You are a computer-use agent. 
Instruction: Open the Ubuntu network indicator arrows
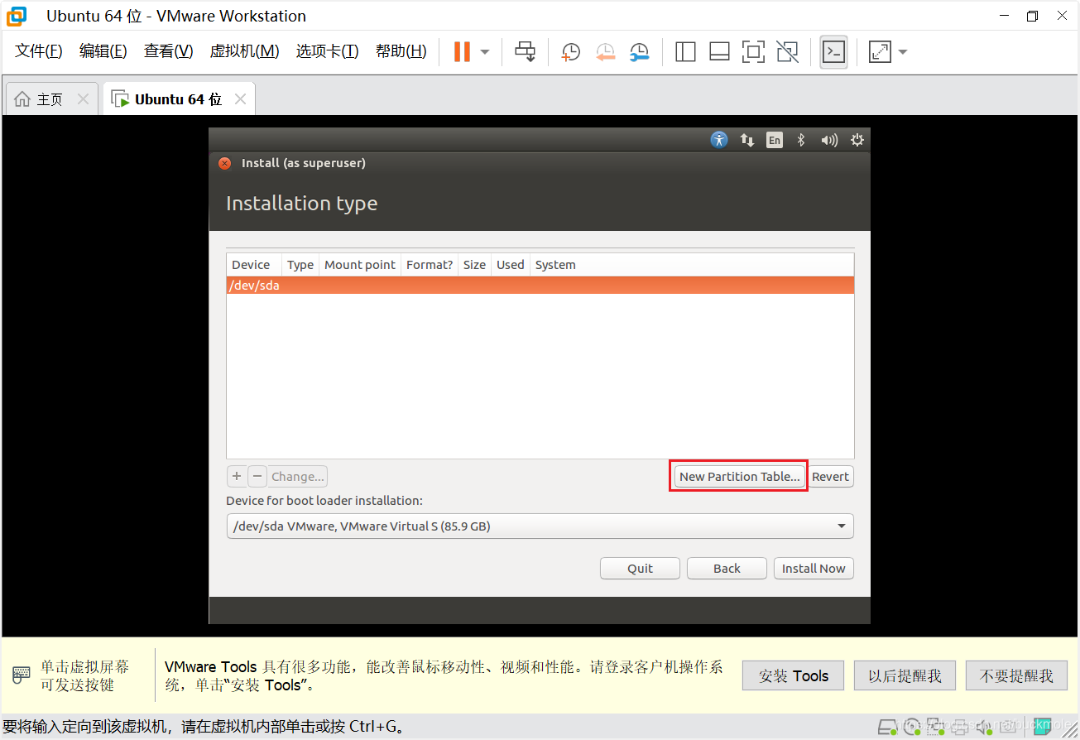tap(747, 140)
